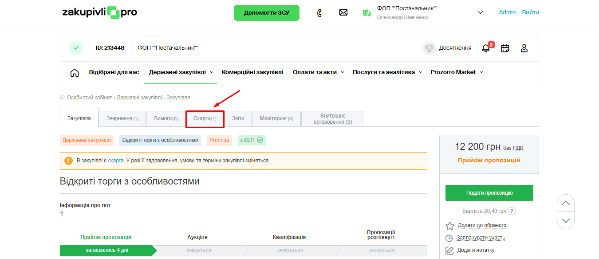Open the Моніторинг tab

point(276,119)
